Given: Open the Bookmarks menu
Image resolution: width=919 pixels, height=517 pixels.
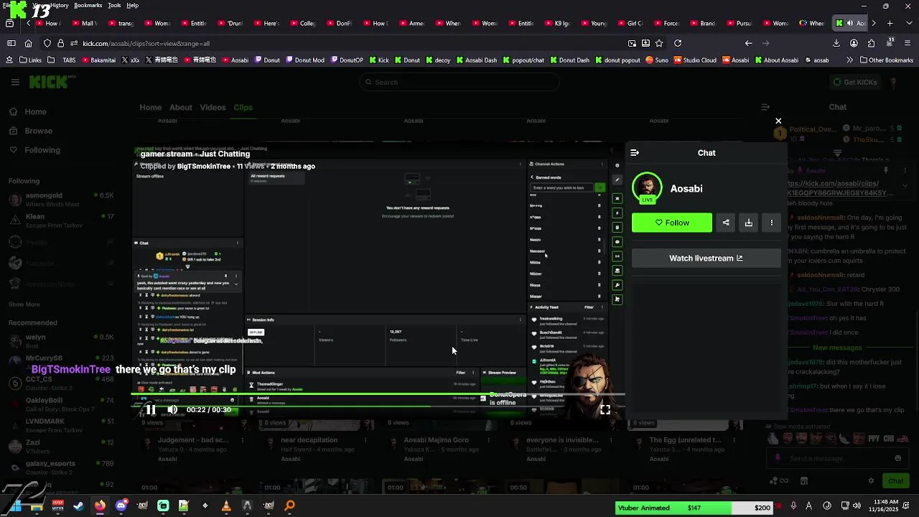Looking at the screenshot, I should [x=88, y=5].
